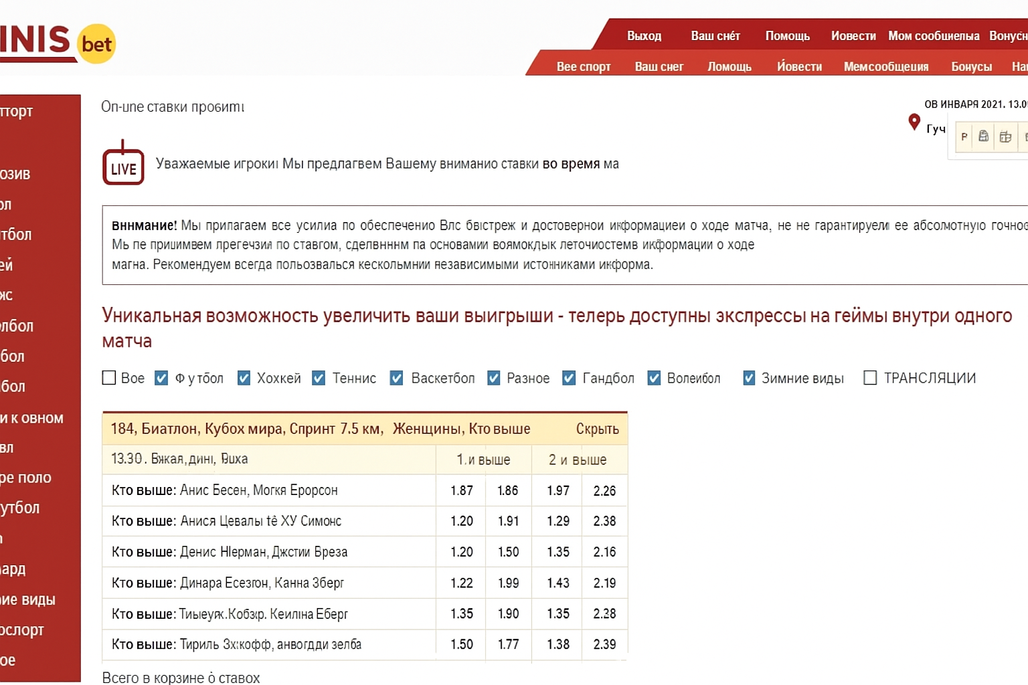The image size is (1028, 685).
Task: Open 'Зимние виды' in the left sidebar
Action: click(28, 599)
